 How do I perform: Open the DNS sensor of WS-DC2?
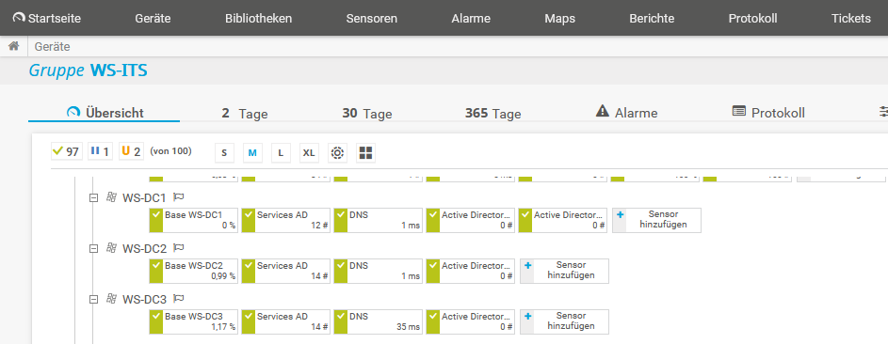pos(379,271)
